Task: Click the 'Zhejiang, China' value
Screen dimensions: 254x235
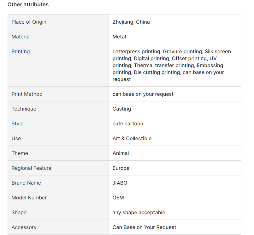Action: point(131,22)
